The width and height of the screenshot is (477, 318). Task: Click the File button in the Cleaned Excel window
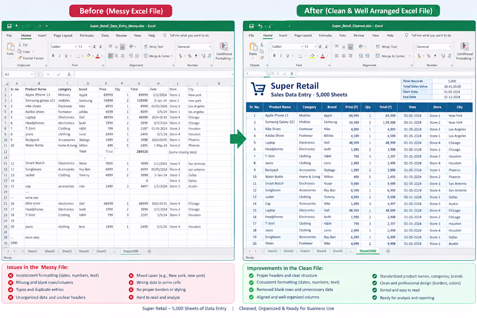point(251,36)
